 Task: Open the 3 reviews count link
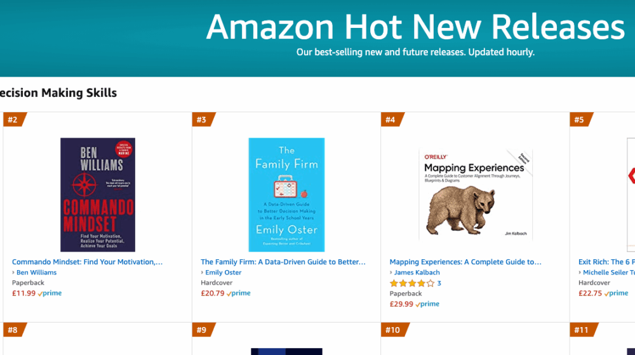tap(439, 283)
